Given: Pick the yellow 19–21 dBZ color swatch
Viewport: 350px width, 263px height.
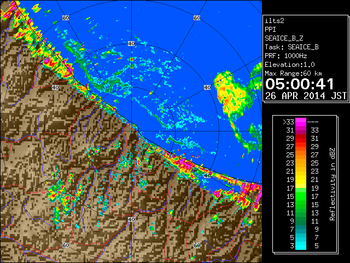Looking at the screenshot, I should coord(301,180).
